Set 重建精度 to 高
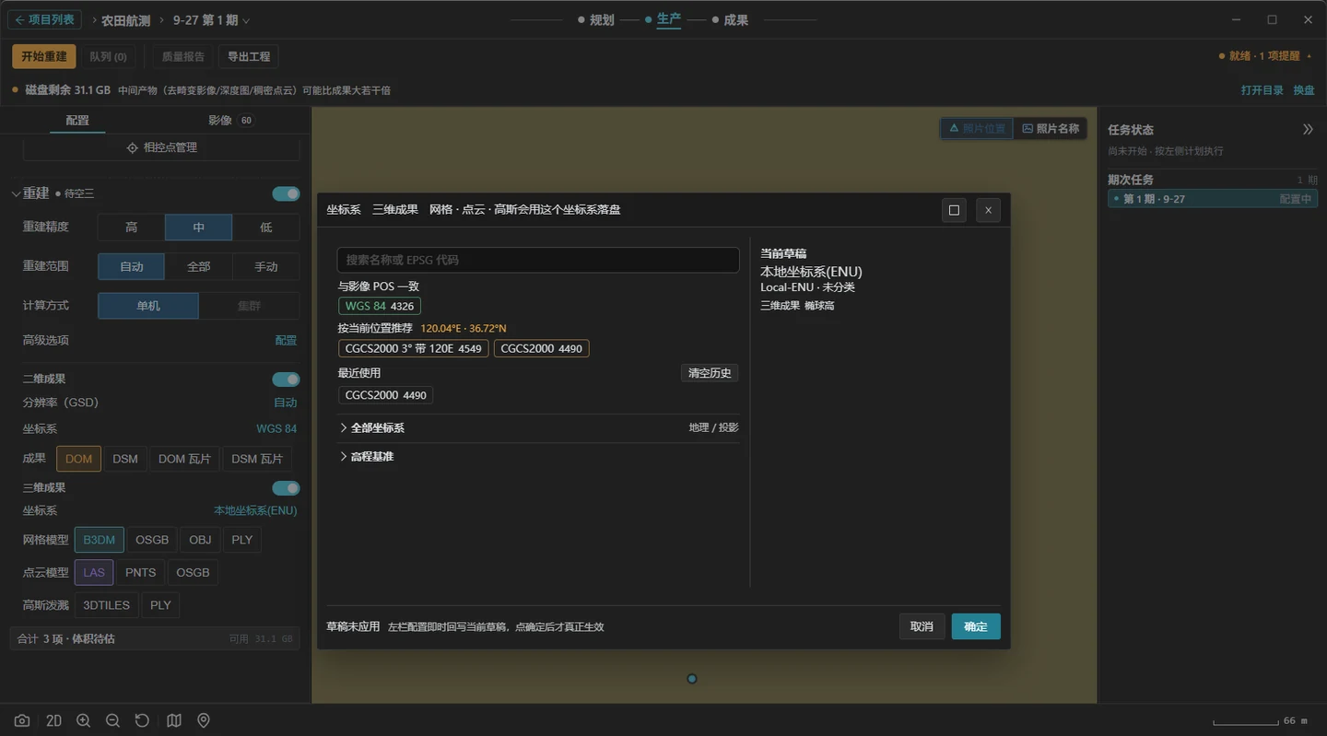Screen dimensions: 1327x736 point(132,228)
